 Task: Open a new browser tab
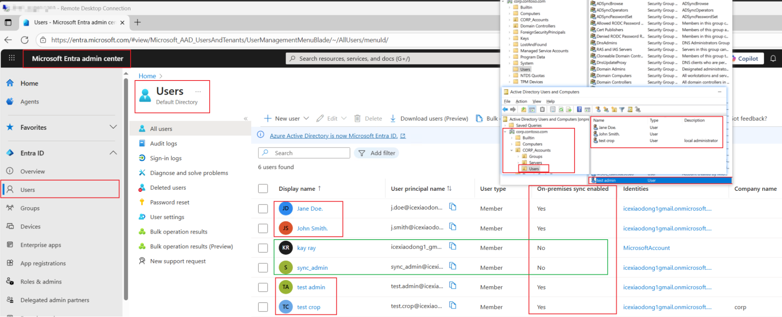(x=137, y=22)
